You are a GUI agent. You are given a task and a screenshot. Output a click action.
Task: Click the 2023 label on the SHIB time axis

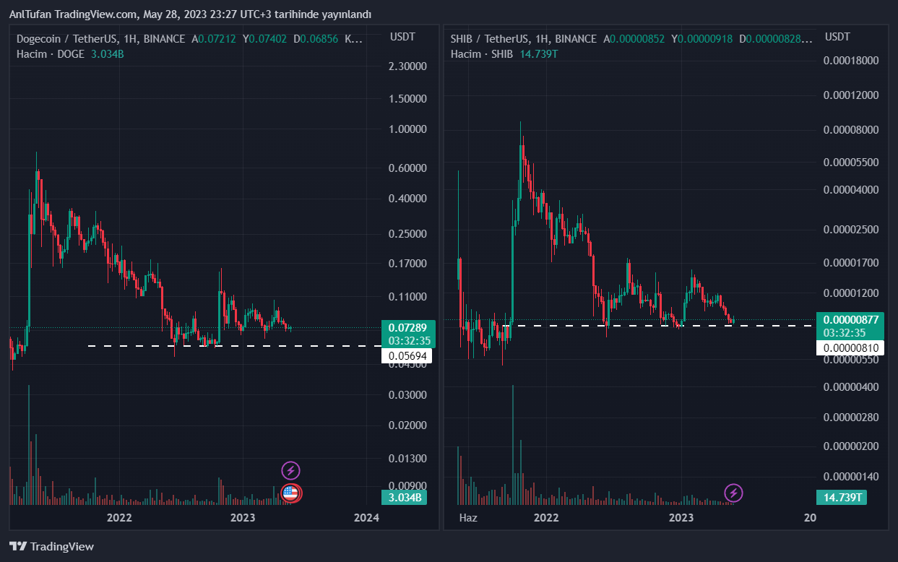[x=681, y=517]
